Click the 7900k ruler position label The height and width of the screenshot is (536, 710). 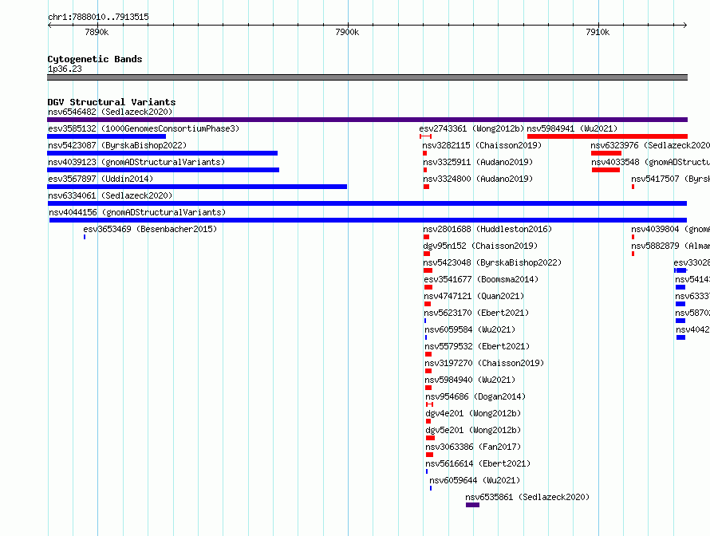click(x=347, y=32)
